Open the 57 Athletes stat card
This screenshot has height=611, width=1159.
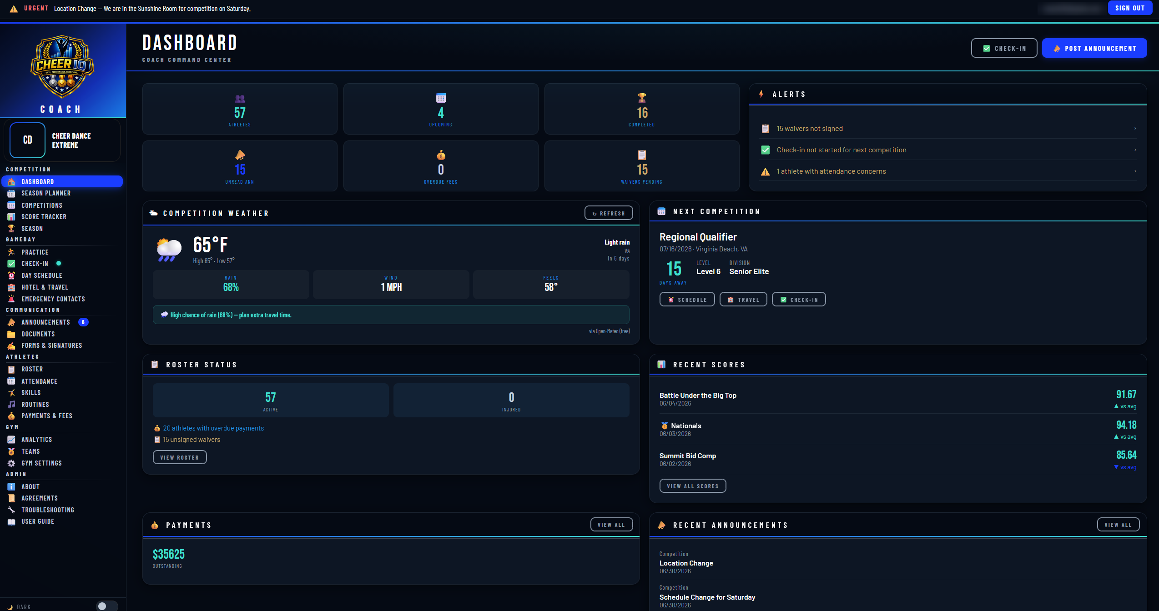240,109
